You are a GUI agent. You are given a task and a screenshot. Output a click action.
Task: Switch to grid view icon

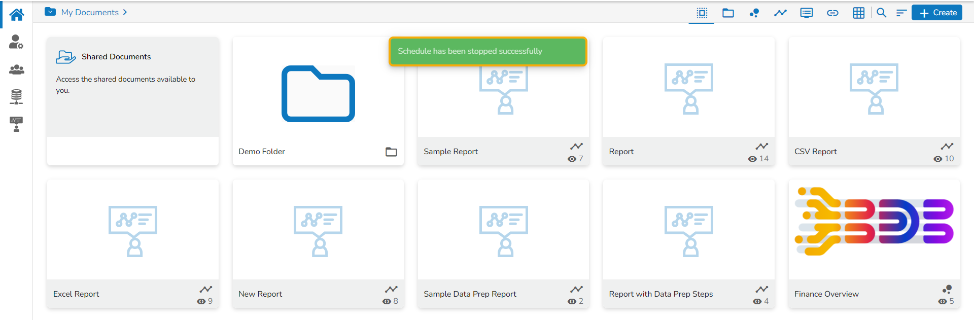[858, 13]
